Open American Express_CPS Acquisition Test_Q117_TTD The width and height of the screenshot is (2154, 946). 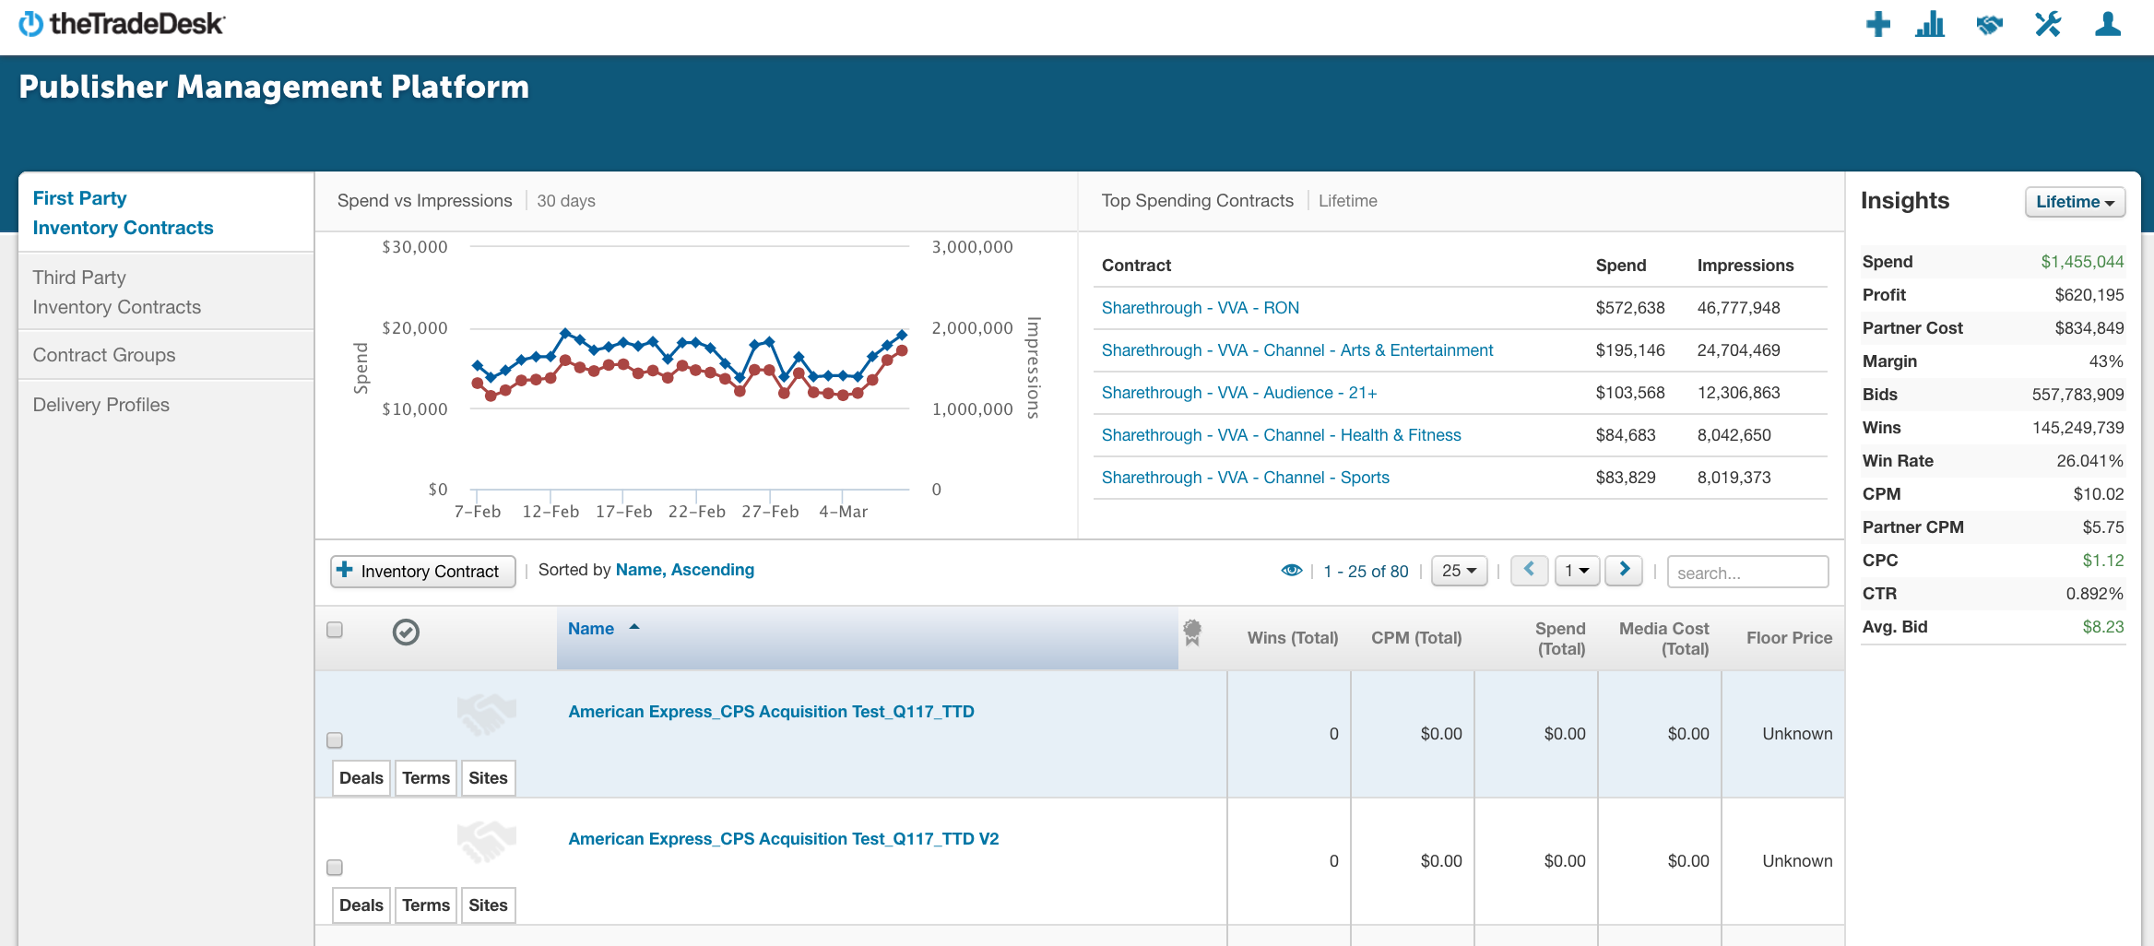(771, 712)
